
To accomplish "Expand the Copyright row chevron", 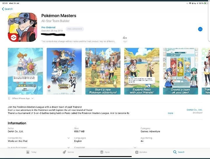I will [135, 147].
